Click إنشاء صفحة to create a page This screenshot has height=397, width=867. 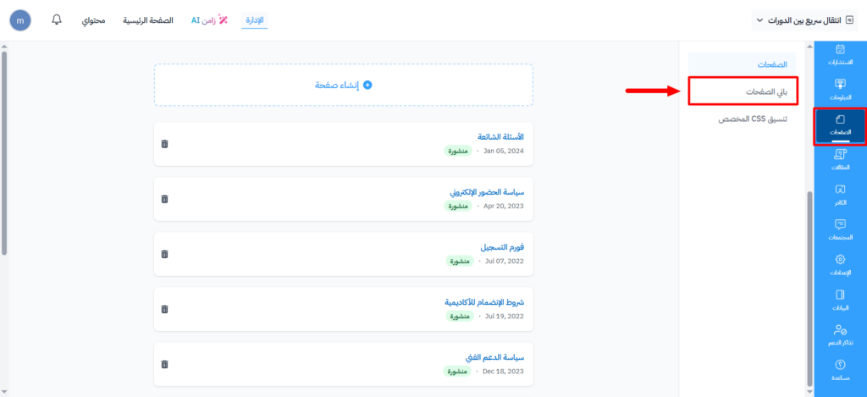tap(343, 85)
